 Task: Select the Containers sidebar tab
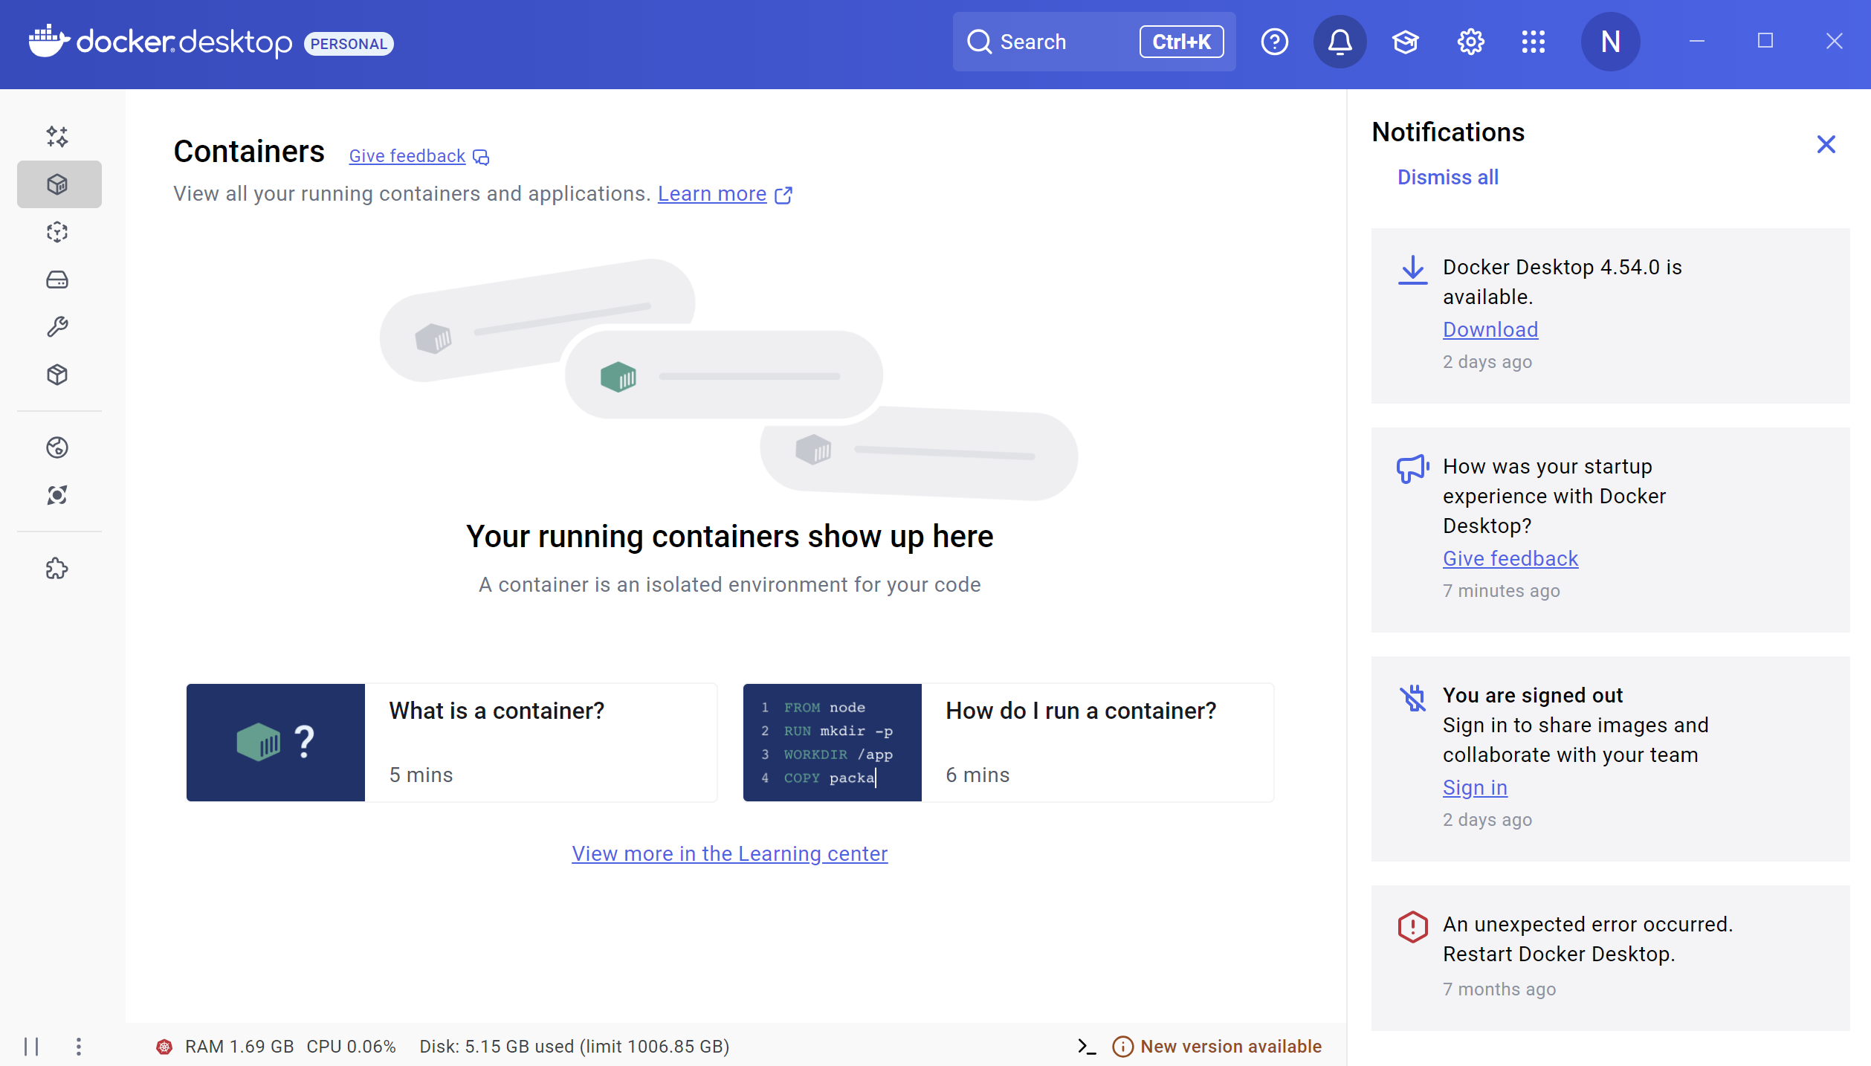pyautogui.click(x=59, y=184)
